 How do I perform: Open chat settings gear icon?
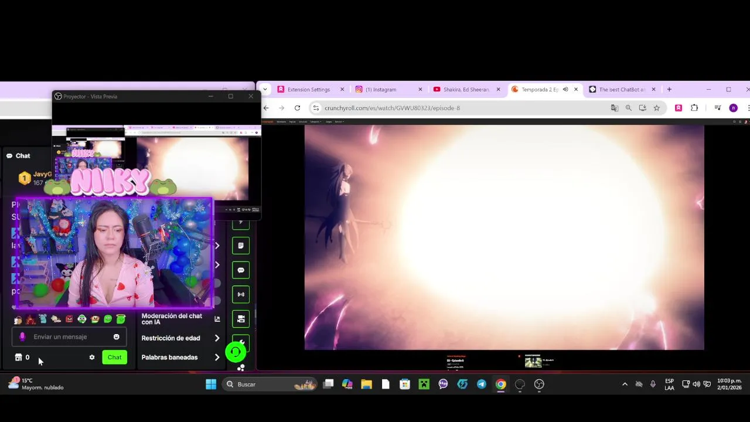(92, 357)
